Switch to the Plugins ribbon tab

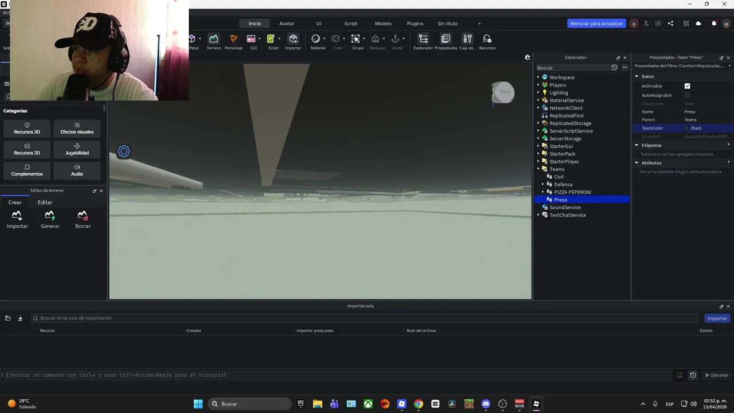tap(415, 24)
